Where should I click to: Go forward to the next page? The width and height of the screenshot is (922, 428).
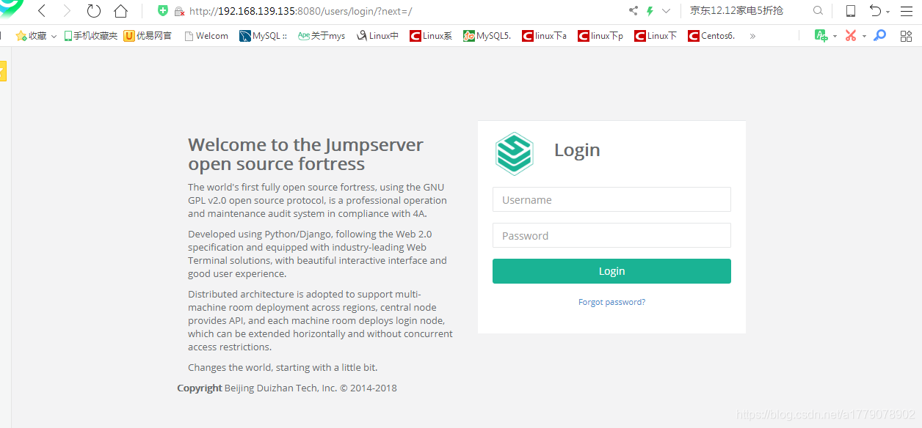67,11
